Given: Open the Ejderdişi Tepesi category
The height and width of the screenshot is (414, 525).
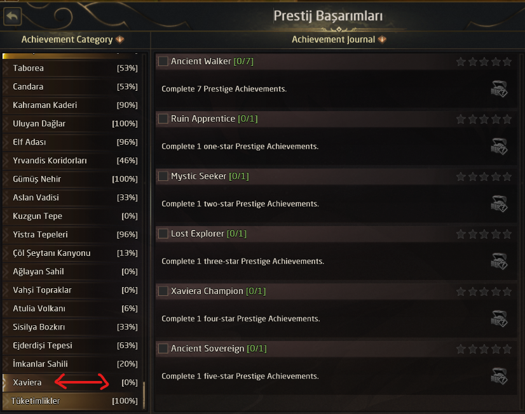Looking at the screenshot, I should tap(70, 345).
